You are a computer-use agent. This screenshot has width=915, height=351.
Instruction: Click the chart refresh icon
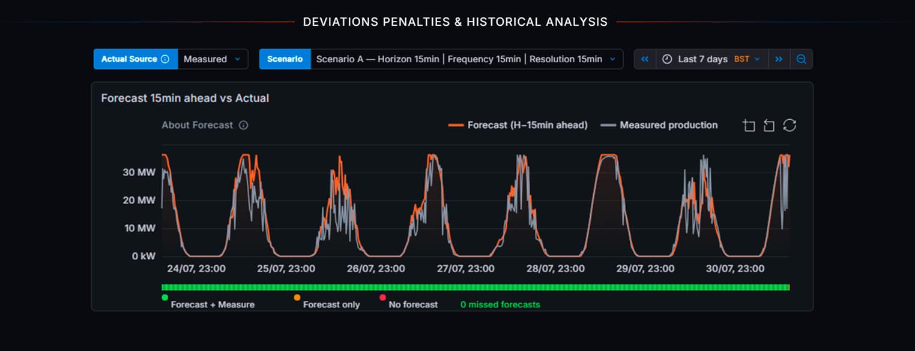790,125
